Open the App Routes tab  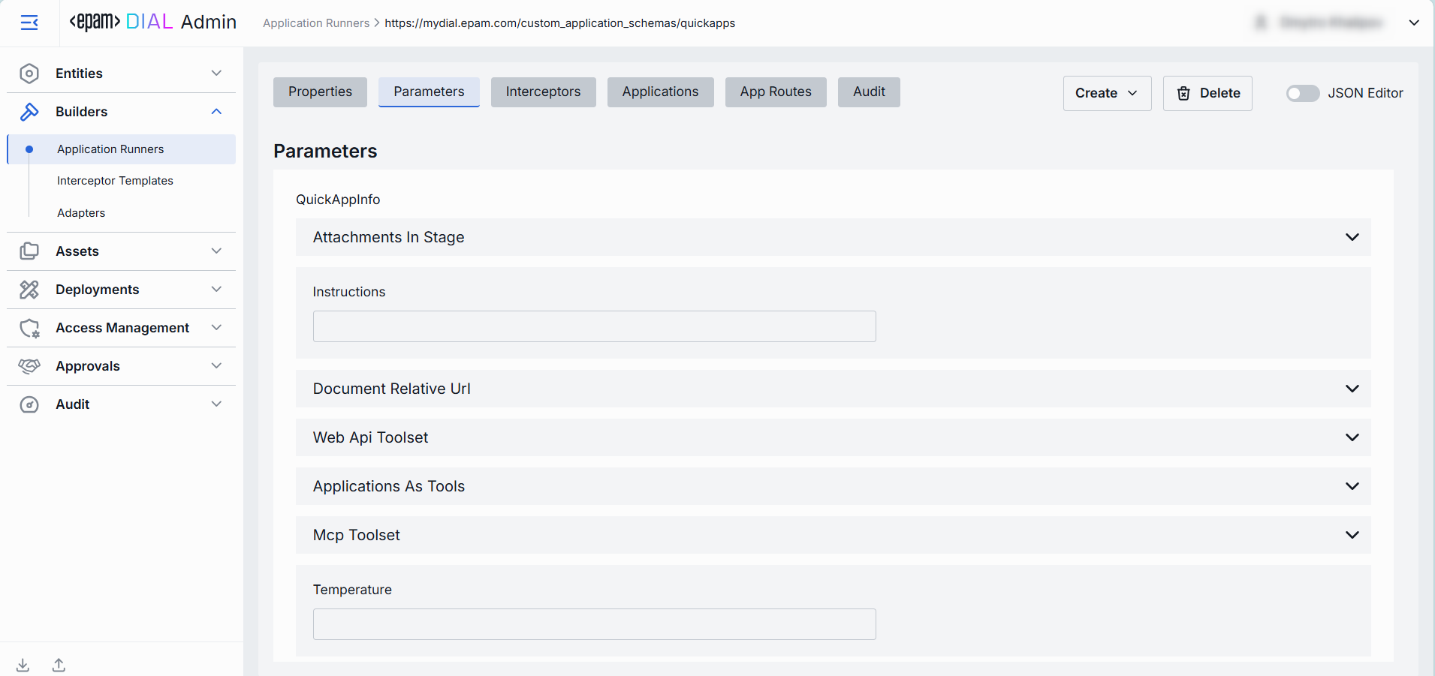point(775,92)
